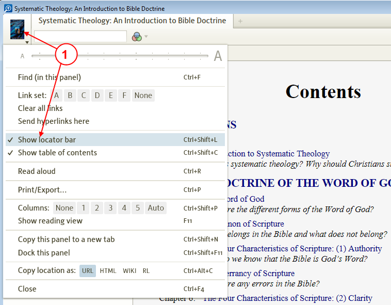The image size is (391, 305).
Task: Set columns to 5
Action: 138,208
